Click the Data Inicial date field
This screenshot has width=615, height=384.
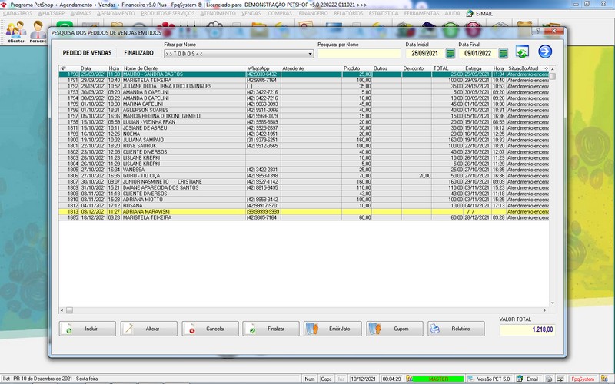(424, 53)
